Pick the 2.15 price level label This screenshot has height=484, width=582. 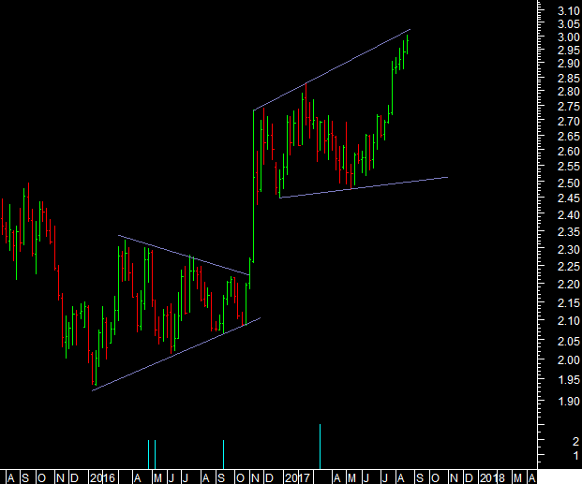click(x=569, y=303)
